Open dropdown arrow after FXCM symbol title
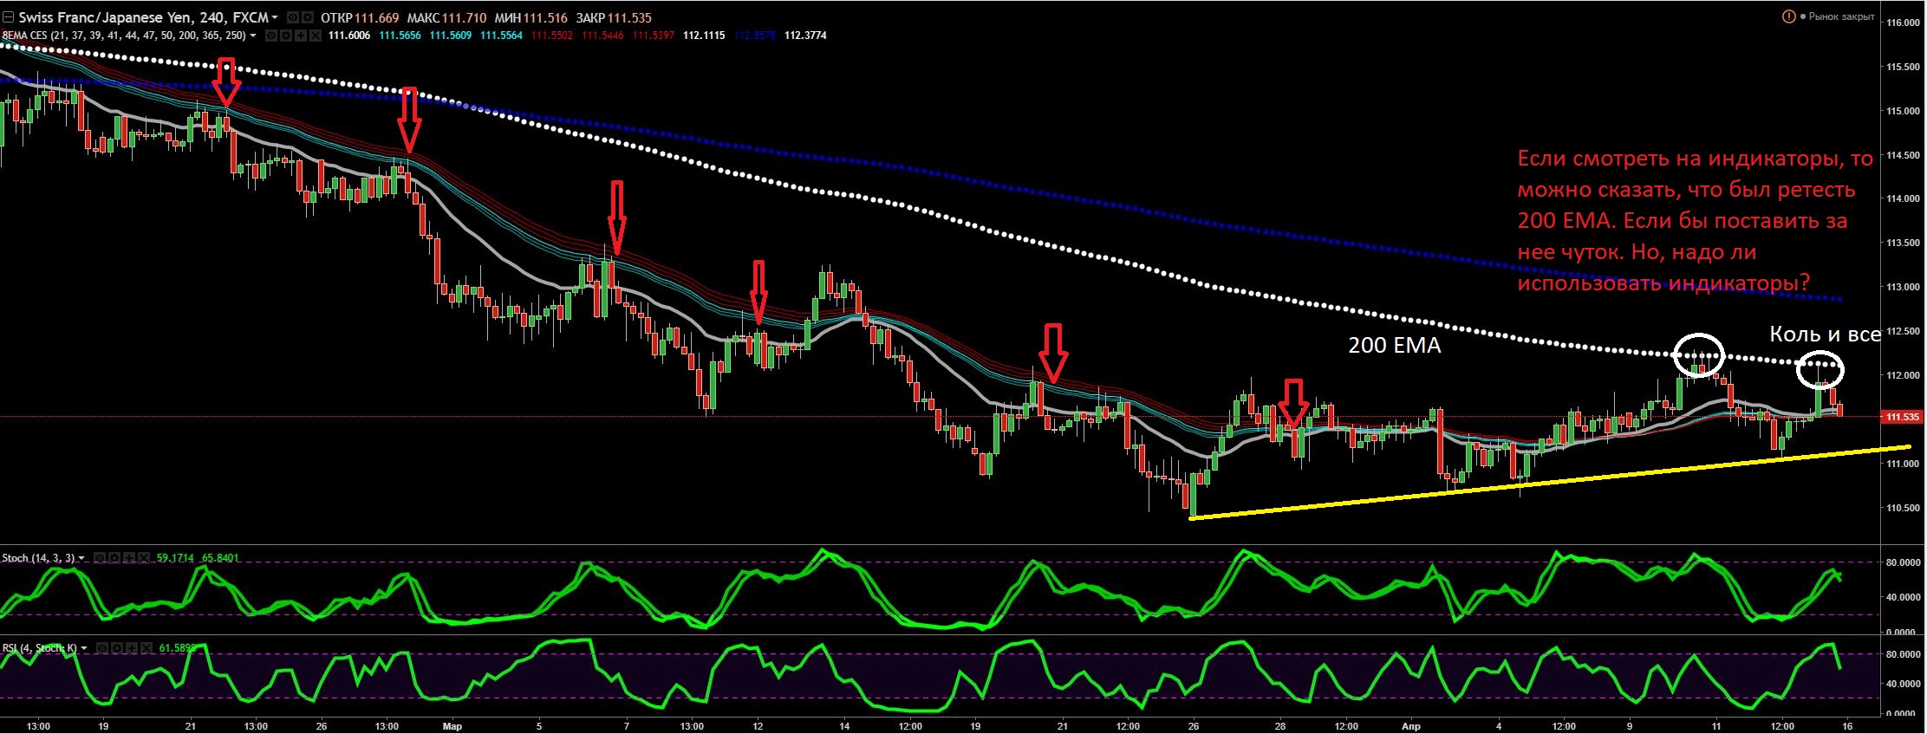This screenshot has width=1927, height=734. [x=275, y=17]
